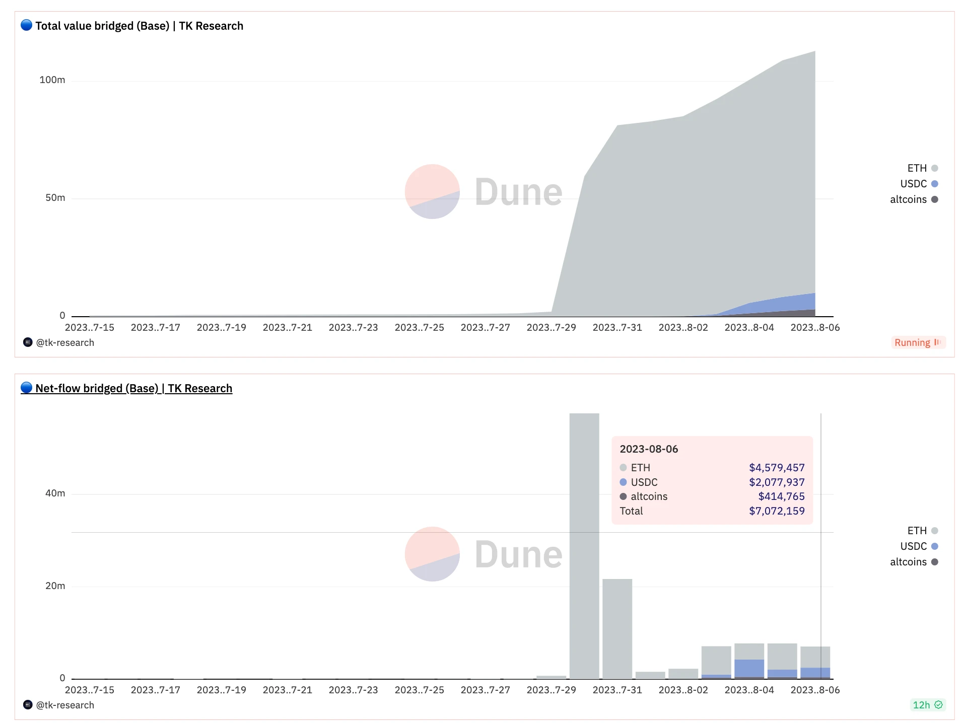Viewport: 963px width, 723px height.
Task: Click the 100m axis label in top chart
Action: point(52,80)
